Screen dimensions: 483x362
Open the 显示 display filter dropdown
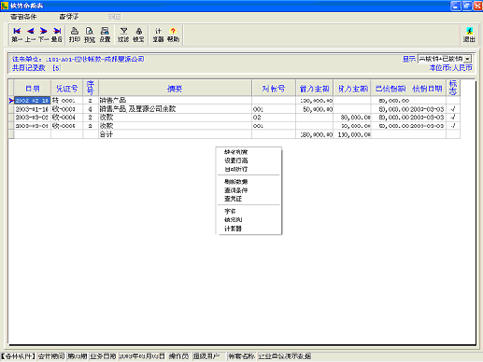tap(467, 59)
